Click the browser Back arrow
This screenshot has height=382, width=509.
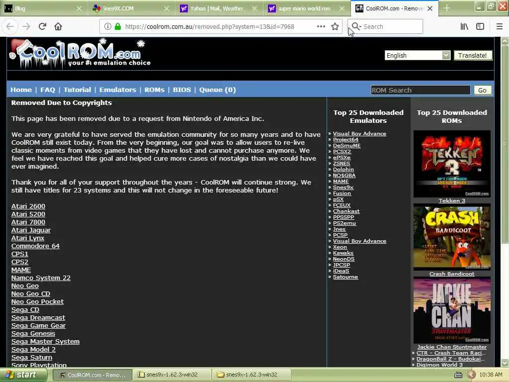pos(10,27)
